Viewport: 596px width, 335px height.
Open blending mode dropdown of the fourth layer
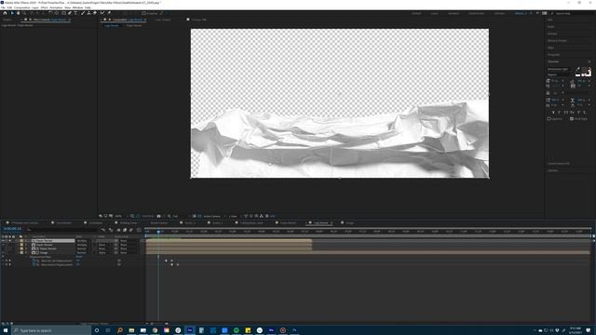83,252
